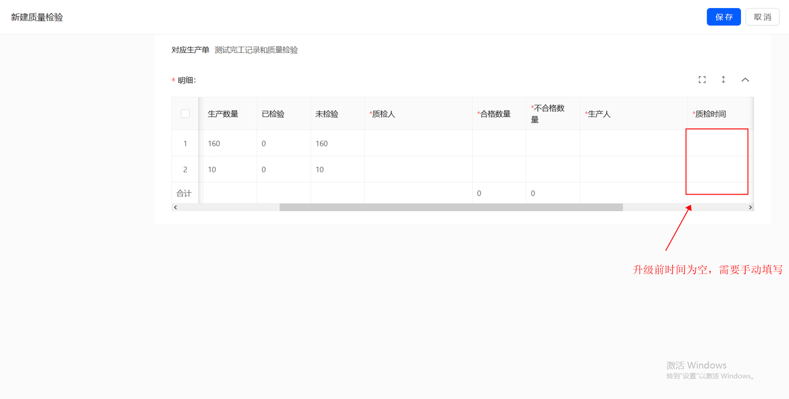Click the 10 value under 生产数量
Viewport: 789px width, 399px height.
point(212,169)
